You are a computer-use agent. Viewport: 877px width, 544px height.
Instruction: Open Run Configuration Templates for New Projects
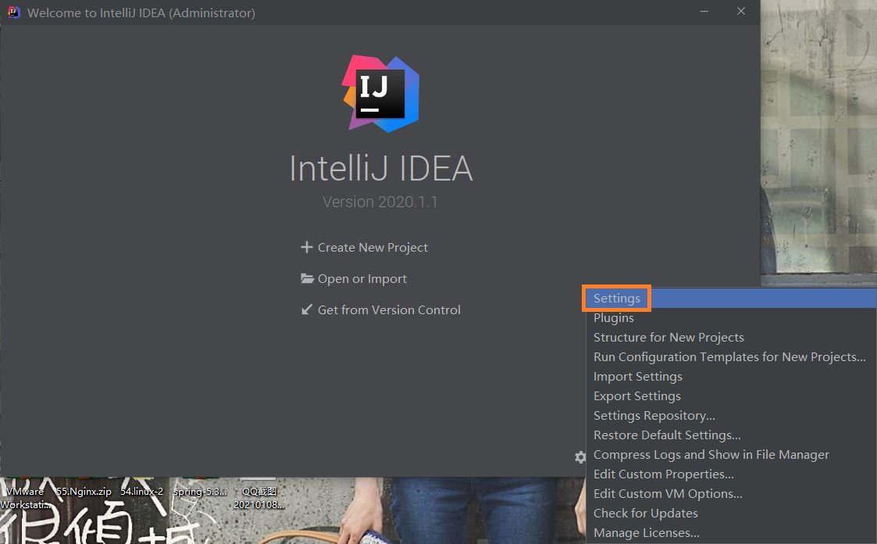click(730, 357)
